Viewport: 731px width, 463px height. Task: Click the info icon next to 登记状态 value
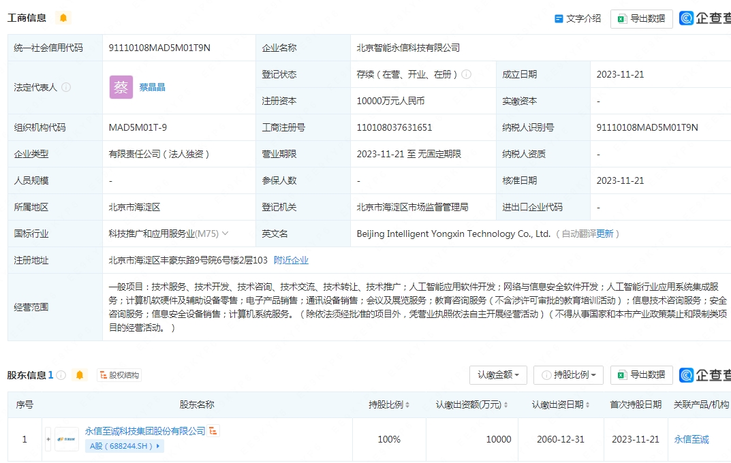tap(466, 74)
